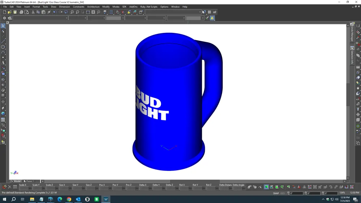Image resolution: width=361 pixels, height=203 pixels.
Task: Open the Constraints menu
Action: pos(78,7)
